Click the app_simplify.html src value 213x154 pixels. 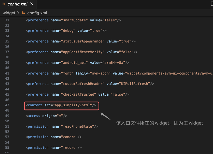point(73,105)
